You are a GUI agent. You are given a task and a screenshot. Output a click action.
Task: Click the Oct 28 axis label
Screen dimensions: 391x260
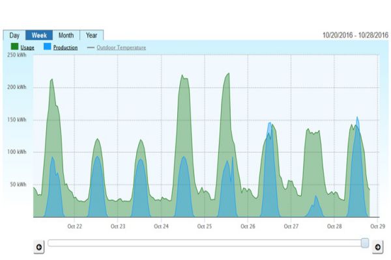(x=334, y=226)
